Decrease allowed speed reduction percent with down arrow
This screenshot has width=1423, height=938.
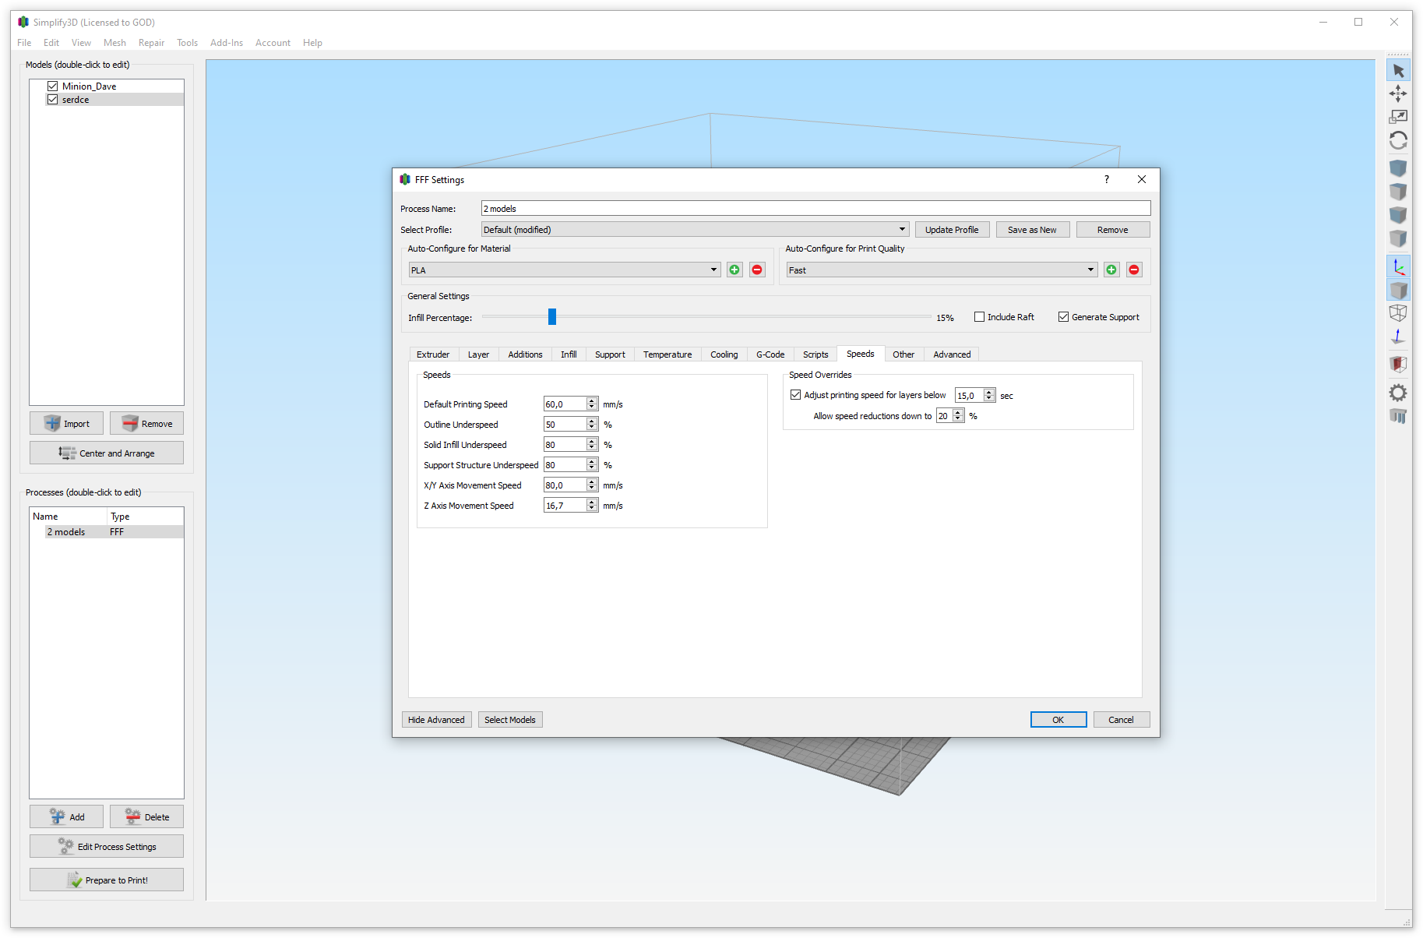tap(958, 419)
